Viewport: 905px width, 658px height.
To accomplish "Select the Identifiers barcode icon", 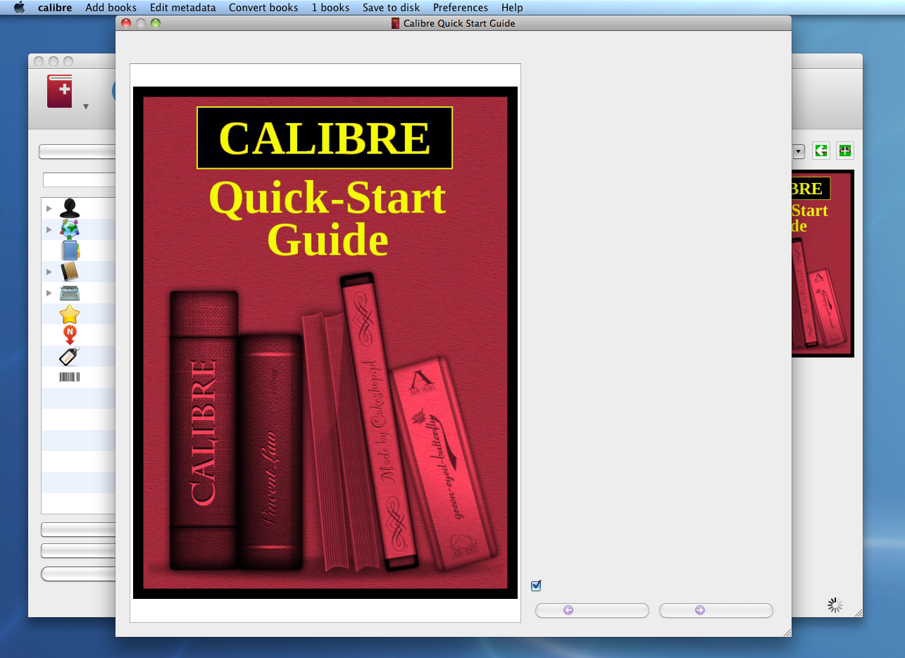I will tap(70, 377).
